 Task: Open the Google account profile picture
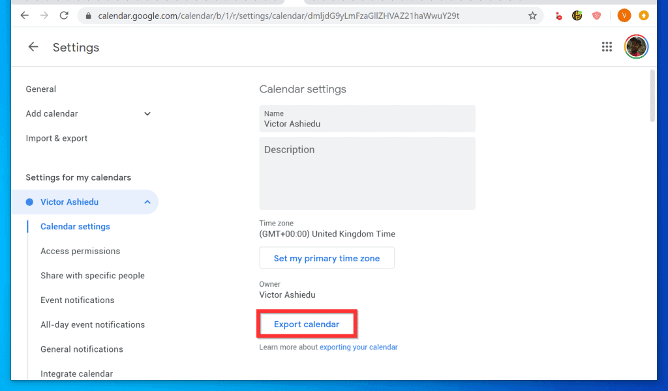pyautogui.click(x=635, y=46)
